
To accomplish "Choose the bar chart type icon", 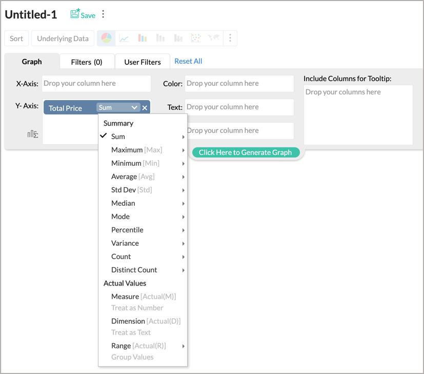I will click(142, 38).
